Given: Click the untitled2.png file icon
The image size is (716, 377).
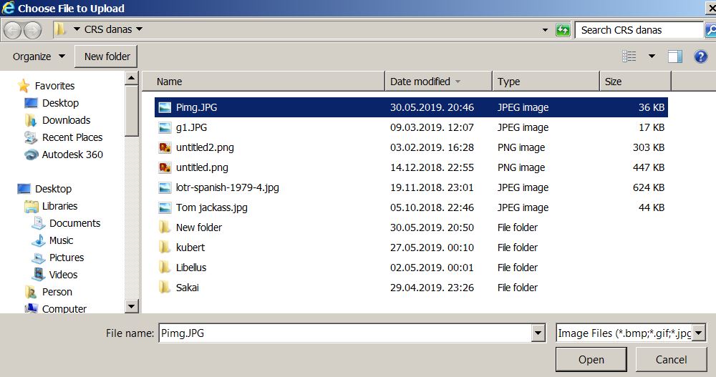Looking at the screenshot, I should 165,147.
